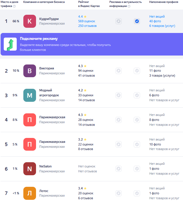Click the advertising arrow icon for Виктория
The width and height of the screenshot is (183, 203).
click(x=118, y=71)
